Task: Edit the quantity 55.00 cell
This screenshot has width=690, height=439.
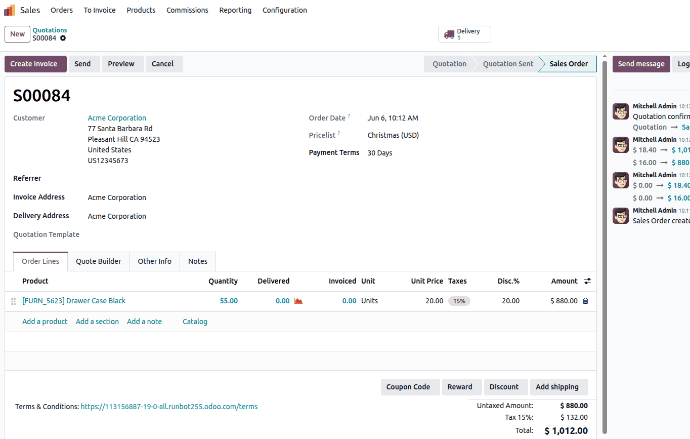Action: [x=229, y=301]
